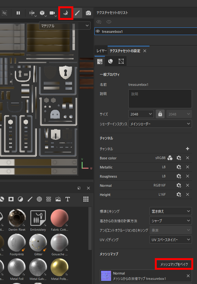Click the メッシュマップをベイク button
Screen dimensions: 197x284
click(x=174, y=264)
